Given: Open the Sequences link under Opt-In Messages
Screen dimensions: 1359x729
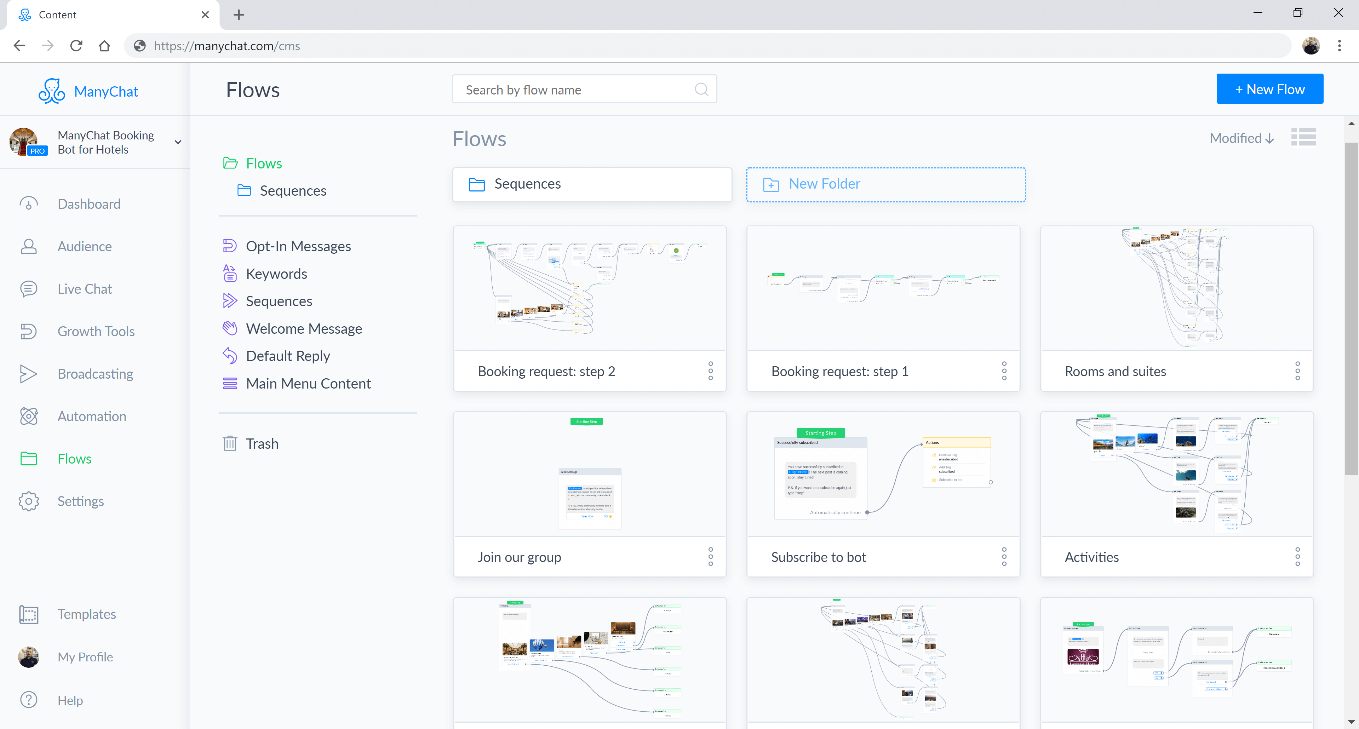Looking at the screenshot, I should (279, 301).
